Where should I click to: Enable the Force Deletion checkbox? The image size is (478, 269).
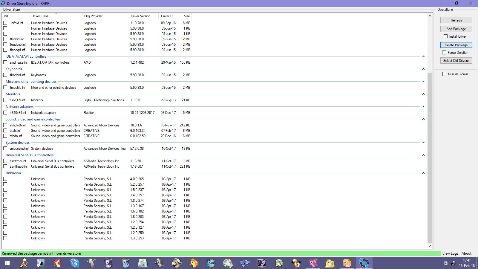[444, 53]
